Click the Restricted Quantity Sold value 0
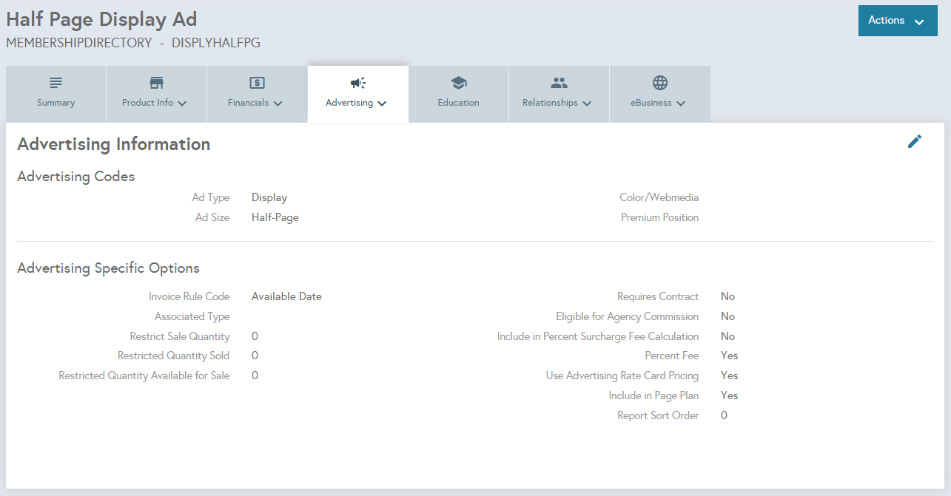The image size is (951, 496). (x=255, y=356)
